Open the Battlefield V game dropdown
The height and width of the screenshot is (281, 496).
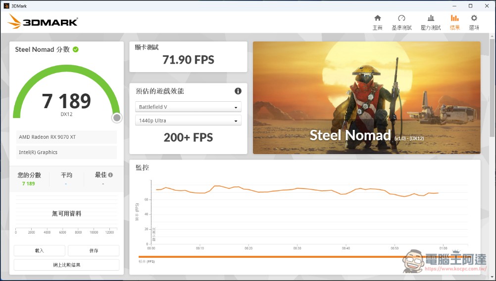click(188, 107)
